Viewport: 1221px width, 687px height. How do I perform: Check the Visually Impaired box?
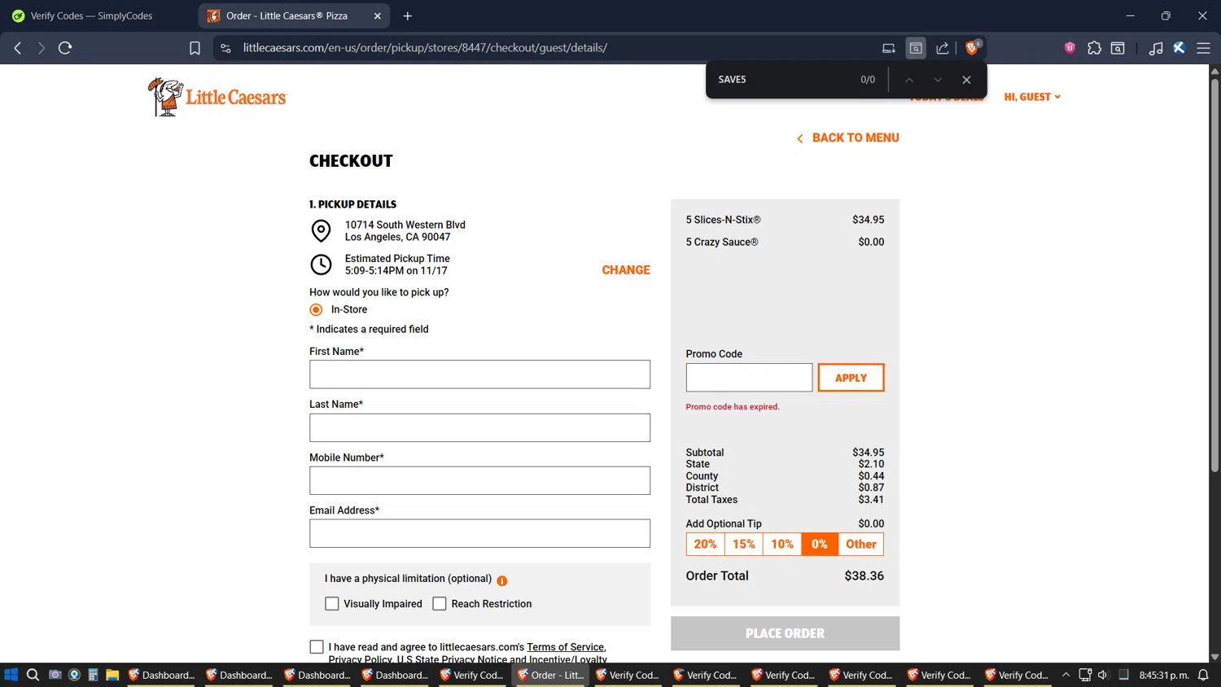[332, 604]
